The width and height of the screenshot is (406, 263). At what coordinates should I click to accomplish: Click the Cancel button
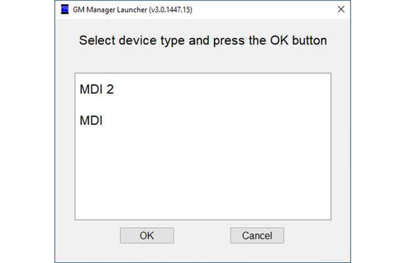(x=257, y=235)
